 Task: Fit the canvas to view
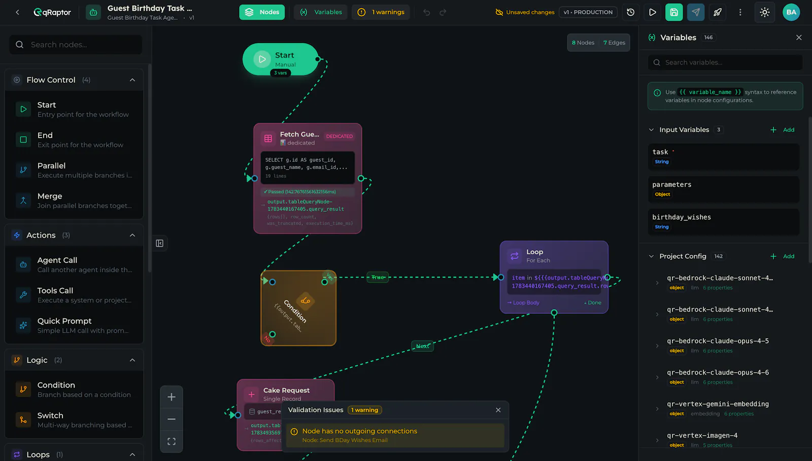pyautogui.click(x=172, y=442)
